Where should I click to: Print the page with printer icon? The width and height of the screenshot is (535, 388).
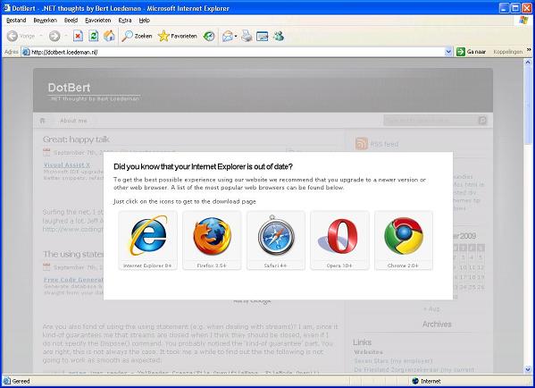(x=247, y=36)
